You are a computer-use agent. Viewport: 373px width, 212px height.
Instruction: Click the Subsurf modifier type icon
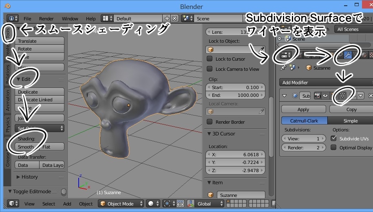point(295,96)
